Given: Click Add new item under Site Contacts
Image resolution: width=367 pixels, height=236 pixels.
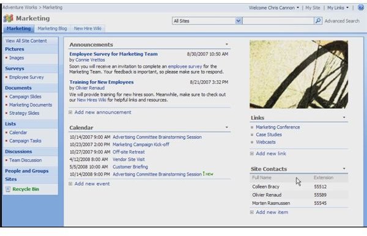Looking at the screenshot, I should (x=272, y=212).
